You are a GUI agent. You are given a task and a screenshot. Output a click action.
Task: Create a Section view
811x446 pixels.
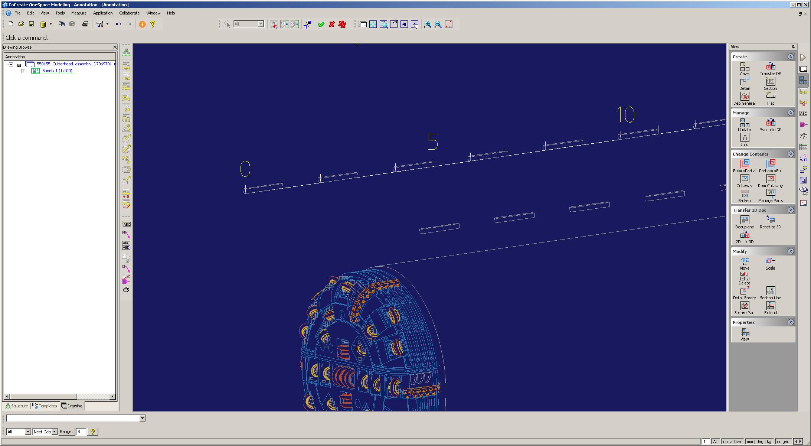(x=771, y=84)
